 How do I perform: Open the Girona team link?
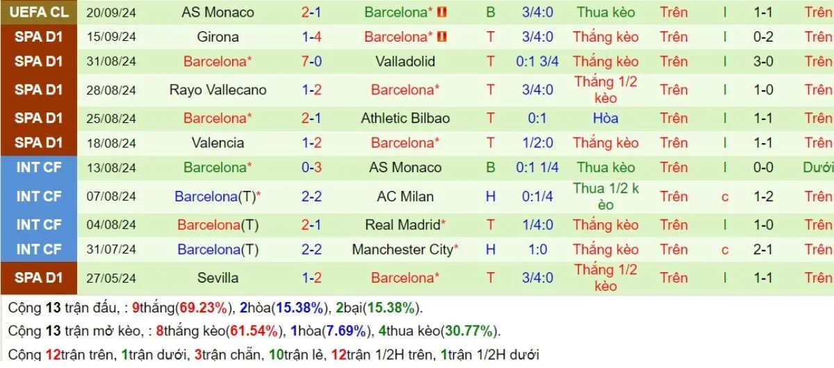[218, 37]
